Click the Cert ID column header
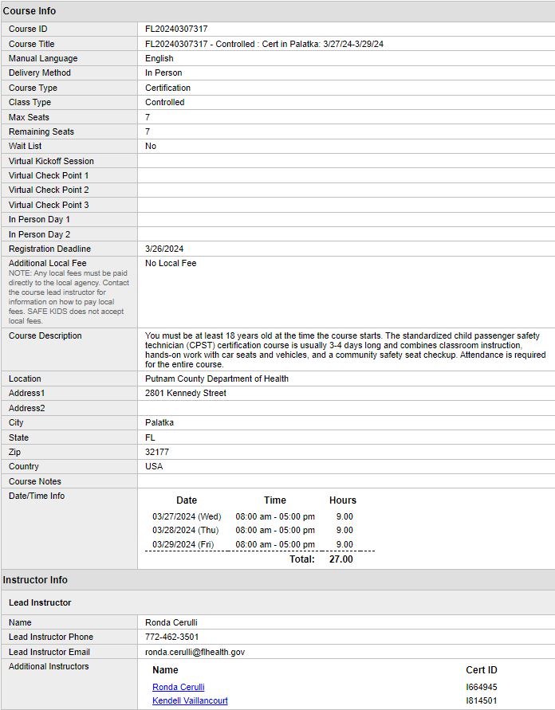The height and width of the screenshot is (710, 555). coord(481,670)
